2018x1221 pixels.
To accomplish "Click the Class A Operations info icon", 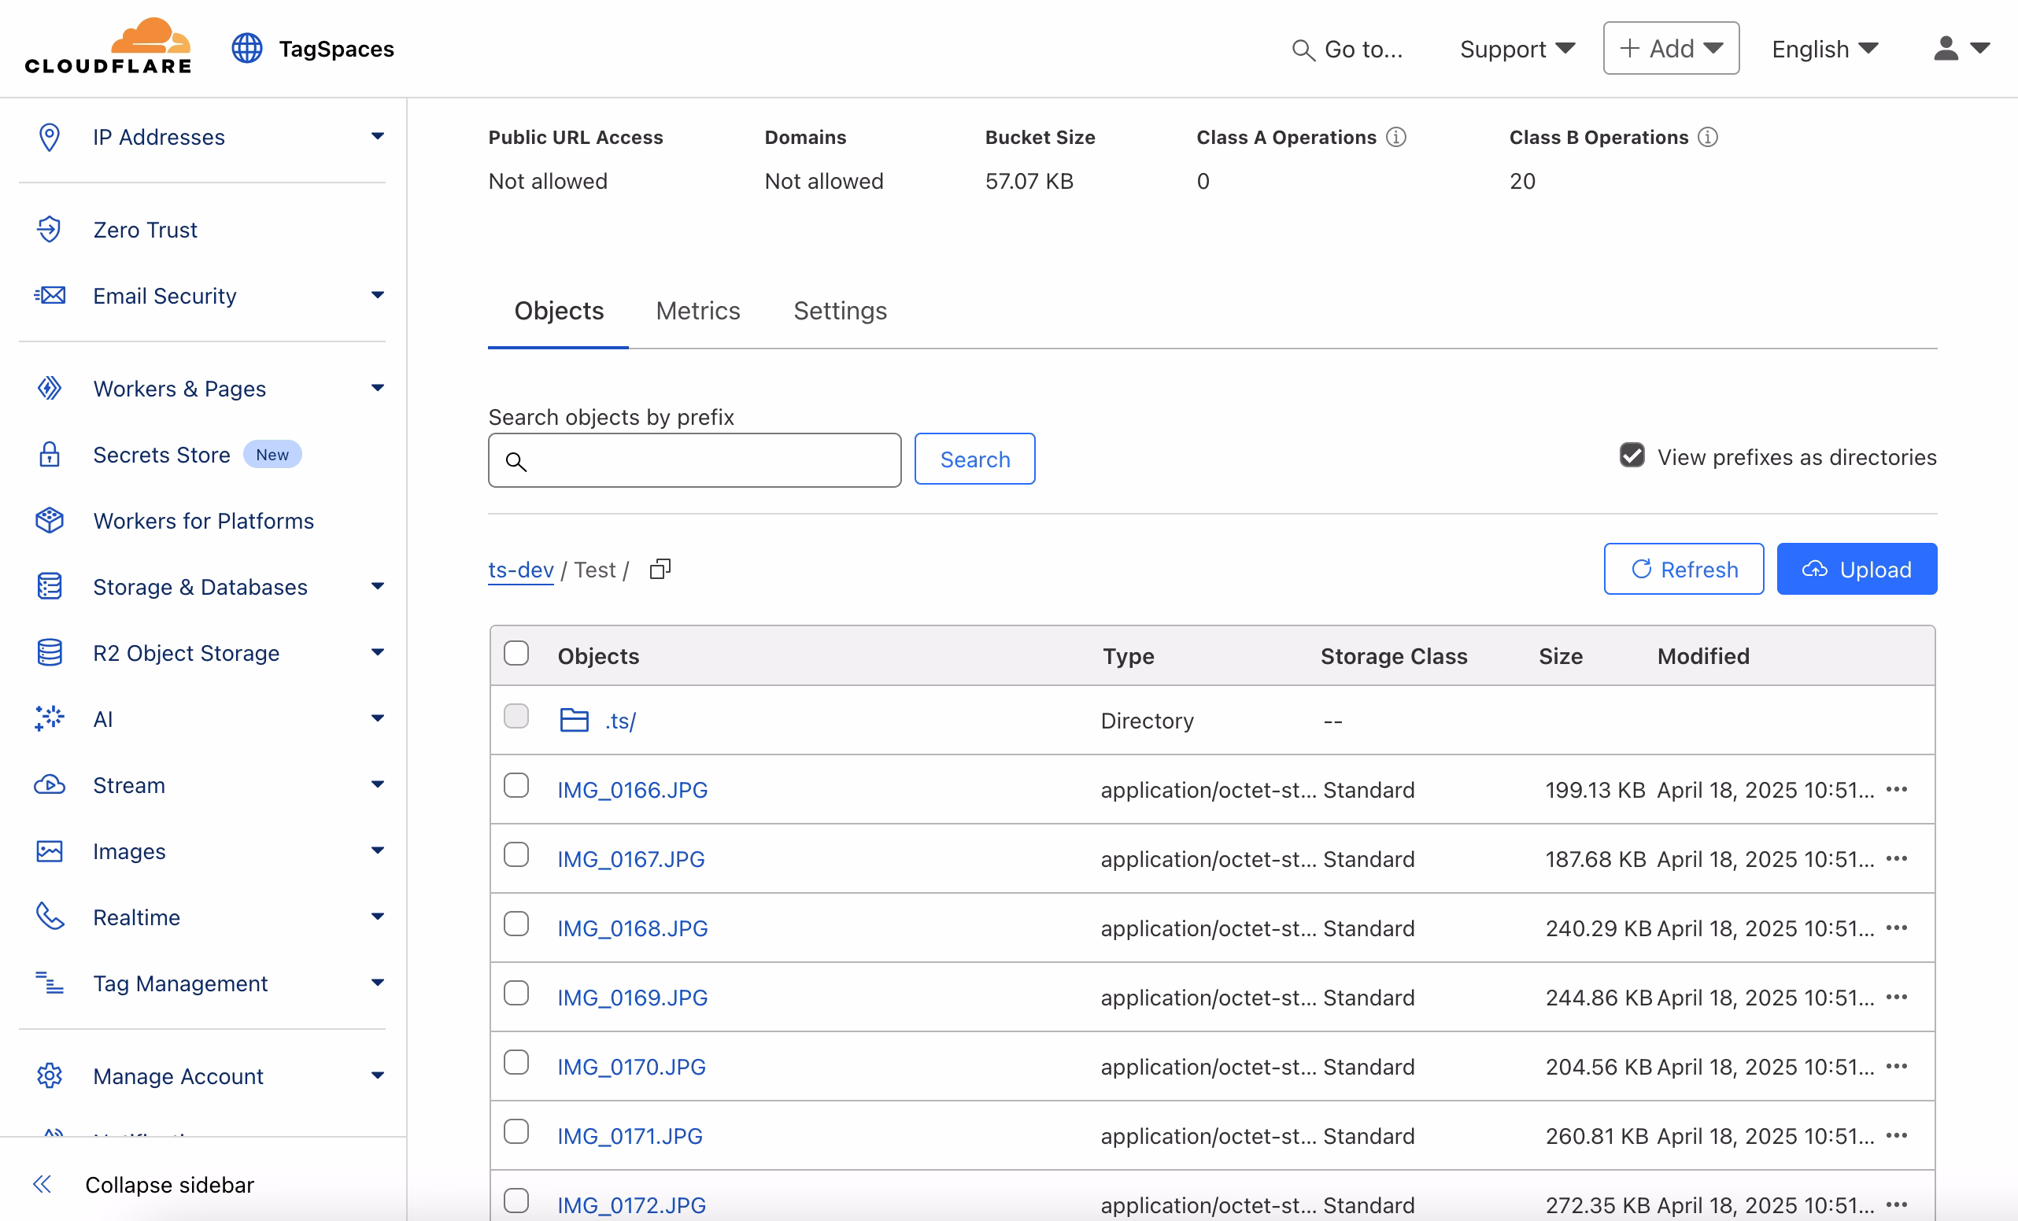I will 1396,137.
